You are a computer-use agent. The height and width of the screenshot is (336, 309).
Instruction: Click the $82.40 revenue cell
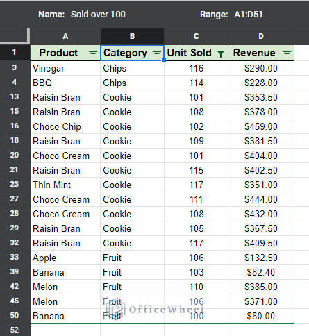point(261,272)
